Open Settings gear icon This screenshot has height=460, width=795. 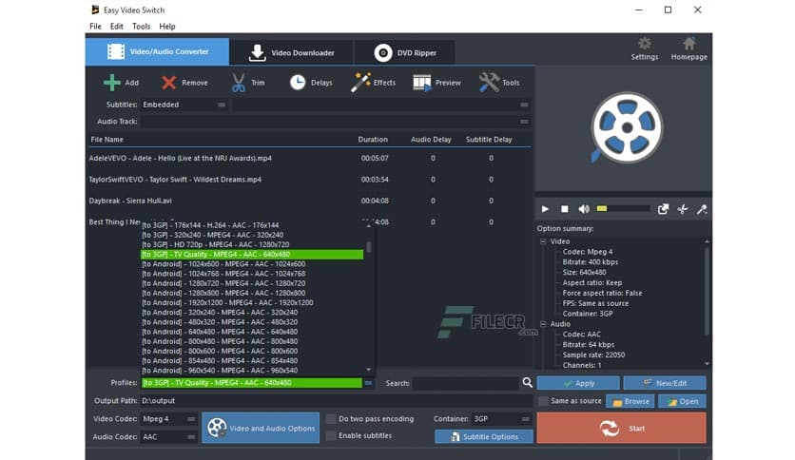pos(645,44)
